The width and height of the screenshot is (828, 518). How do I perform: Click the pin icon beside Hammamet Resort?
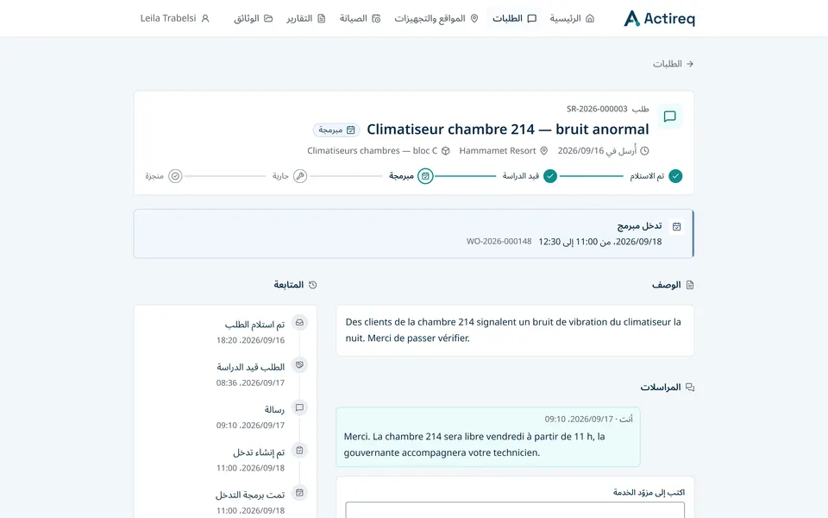tap(544, 150)
